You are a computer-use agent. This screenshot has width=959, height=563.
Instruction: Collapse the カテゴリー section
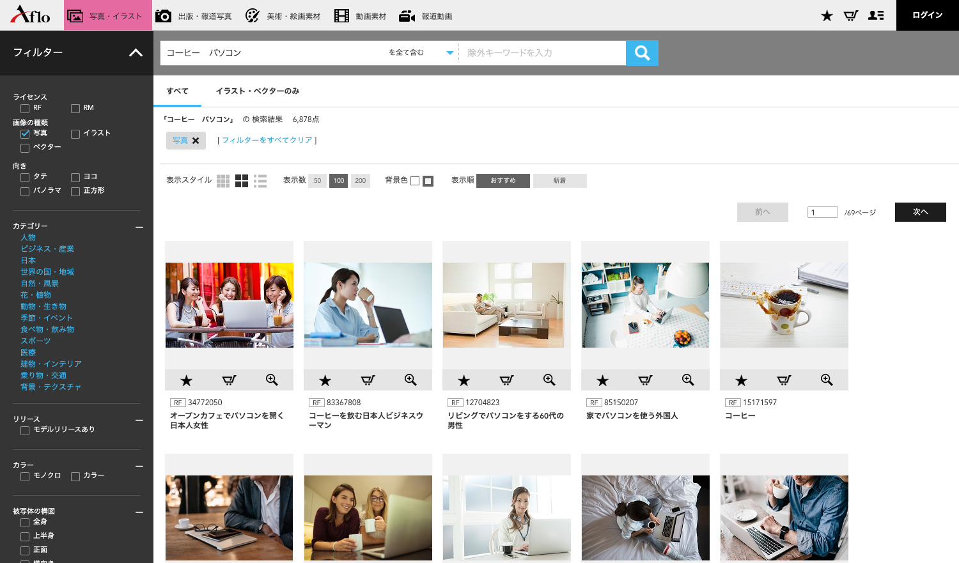click(139, 227)
